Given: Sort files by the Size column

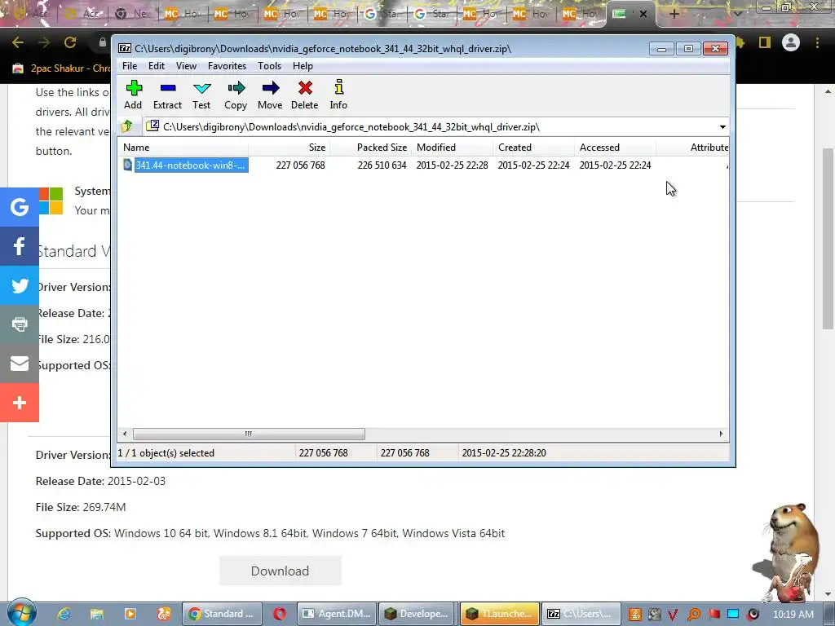Looking at the screenshot, I should point(289,148).
